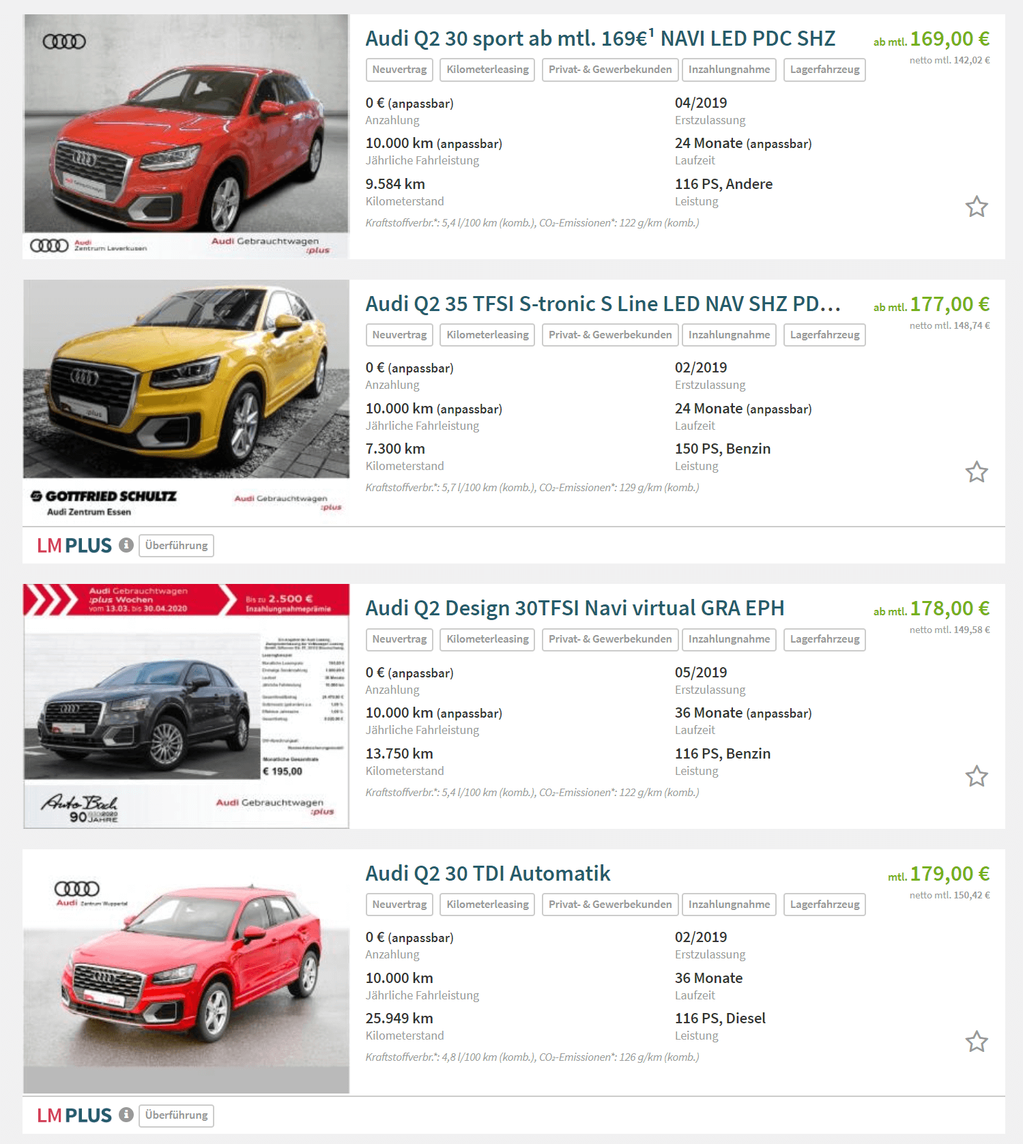Click Überführung tag under Q2 30 TDI

(x=176, y=1115)
